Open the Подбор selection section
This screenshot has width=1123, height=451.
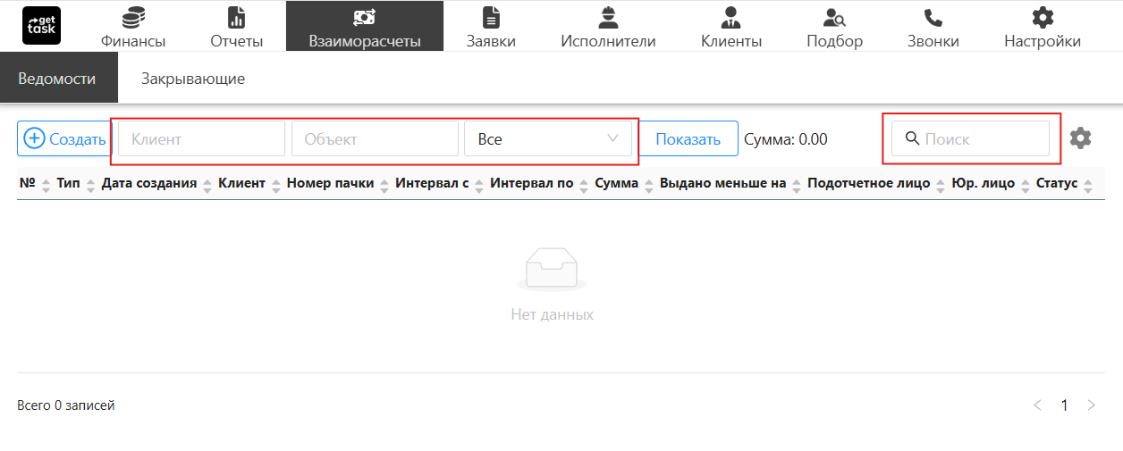pos(834,27)
